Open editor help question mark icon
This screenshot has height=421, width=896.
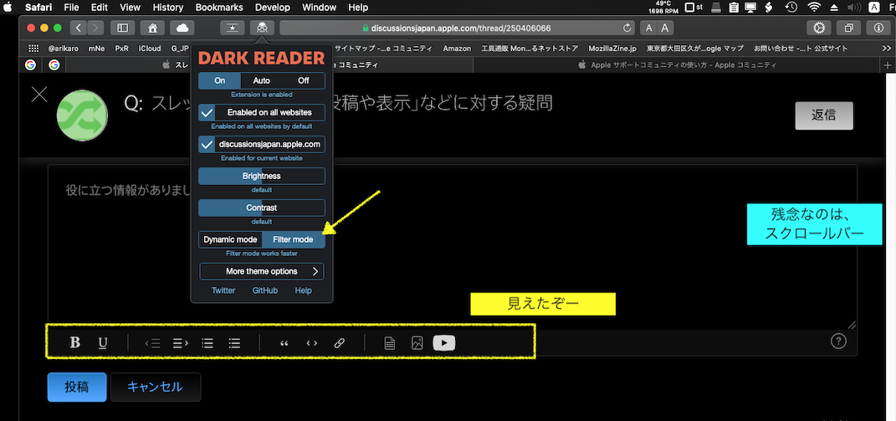(x=837, y=341)
